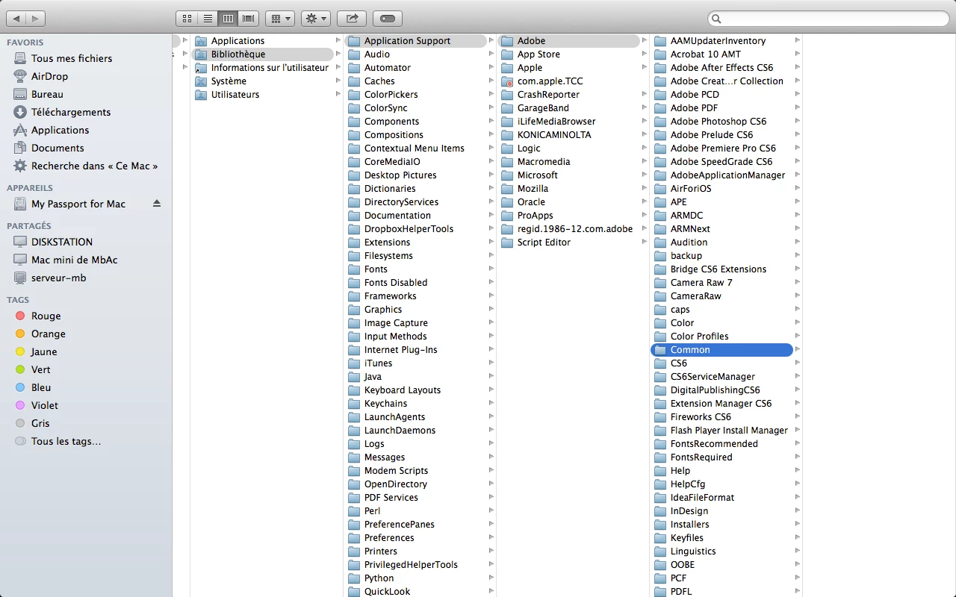Expand the InDesign folder arrow

click(x=798, y=510)
